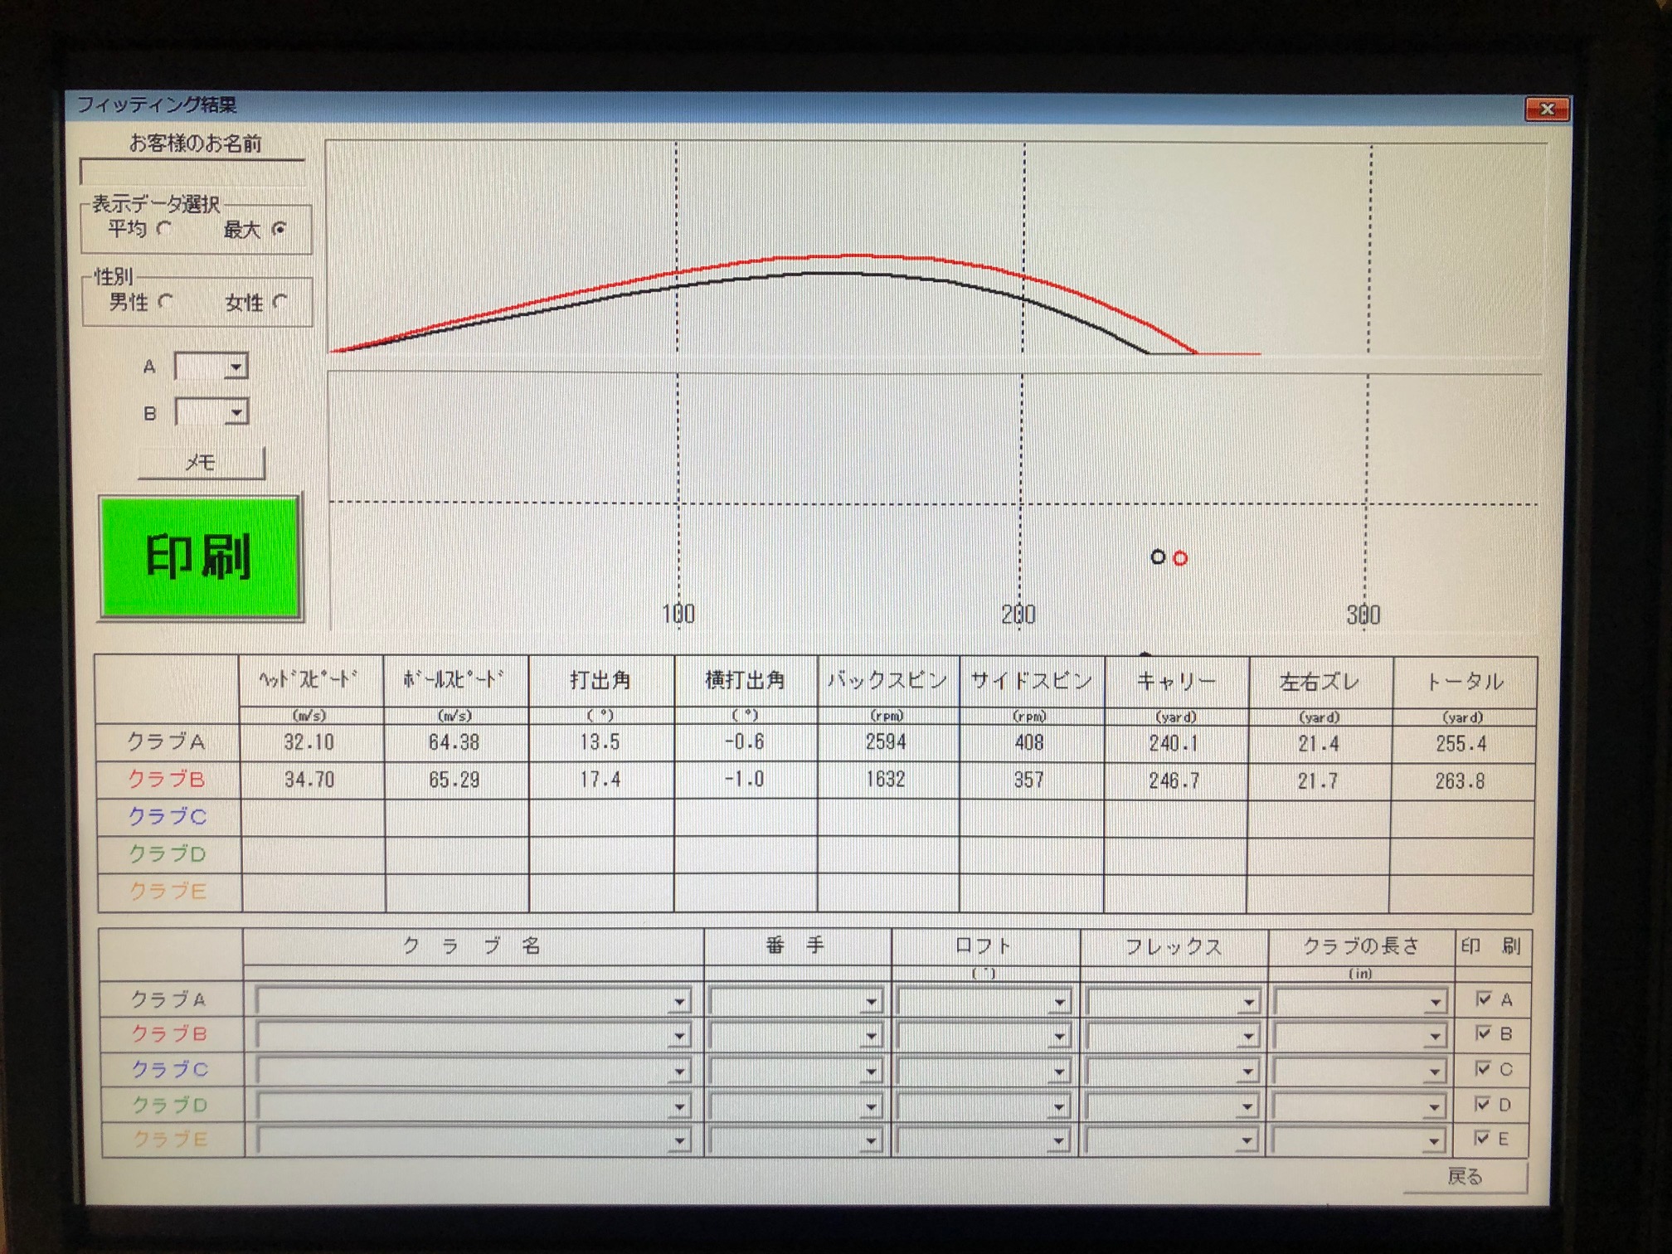Image resolution: width=1672 pixels, height=1254 pixels.
Task: Click total distance value 263.8
Action: click(x=1461, y=781)
